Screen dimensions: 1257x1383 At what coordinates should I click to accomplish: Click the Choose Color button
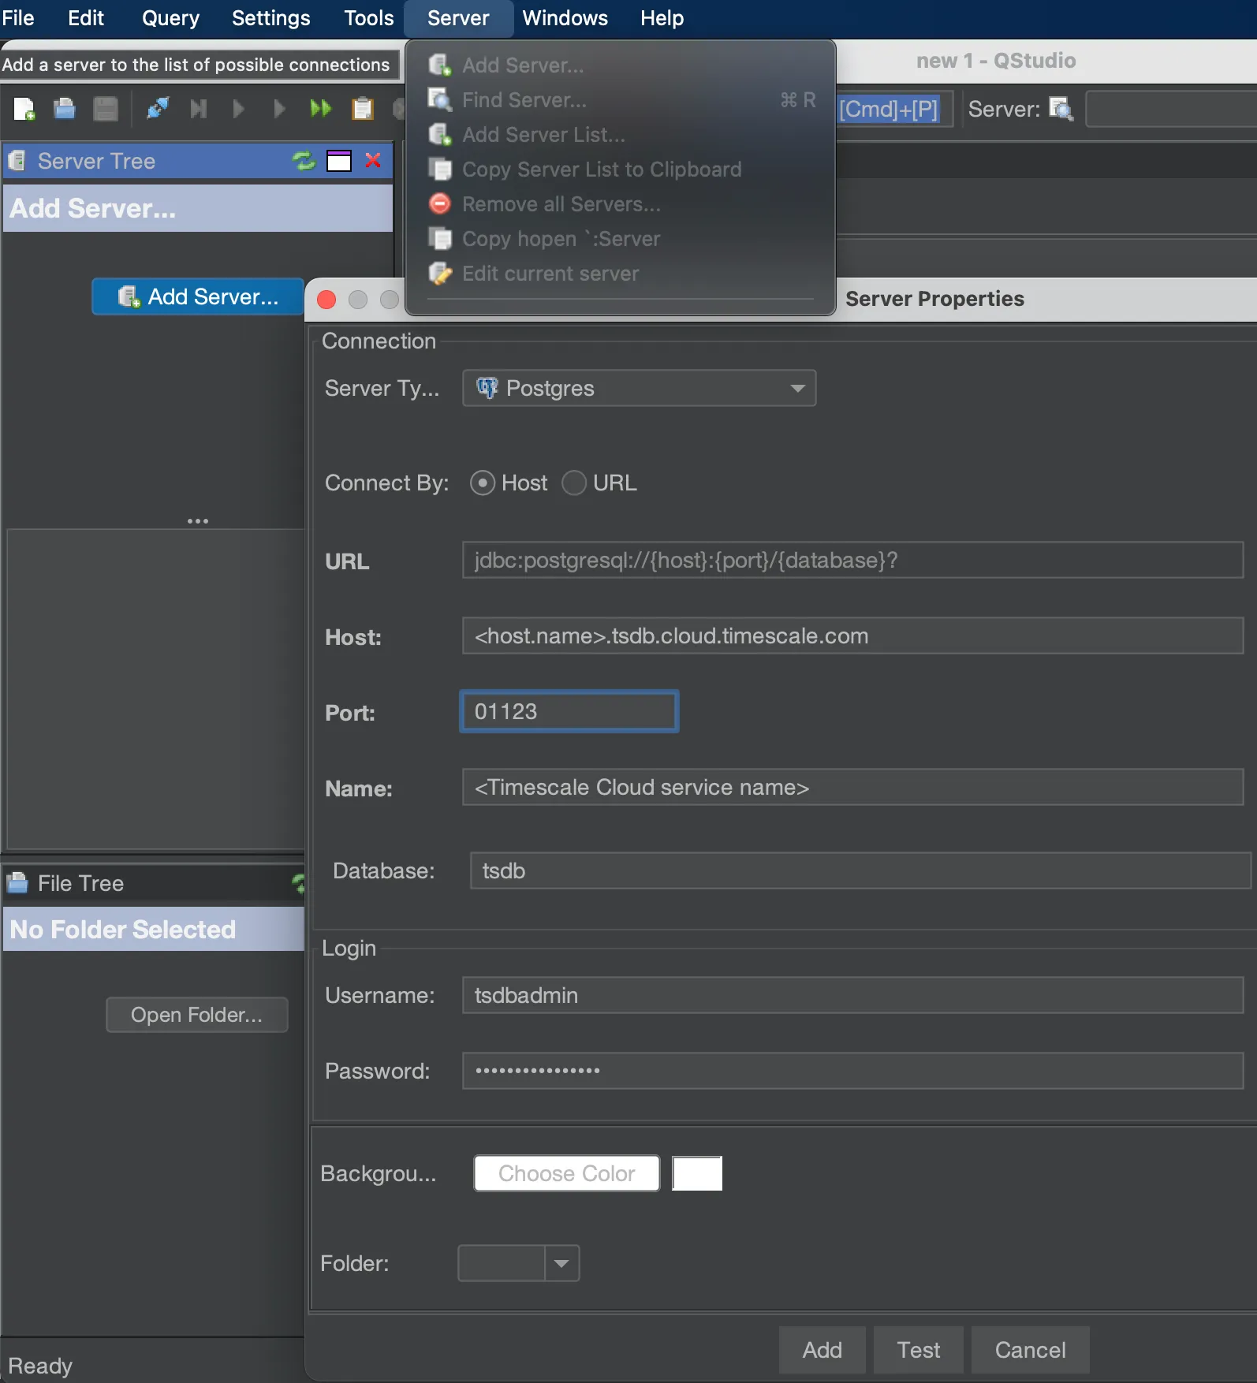click(567, 1173)
